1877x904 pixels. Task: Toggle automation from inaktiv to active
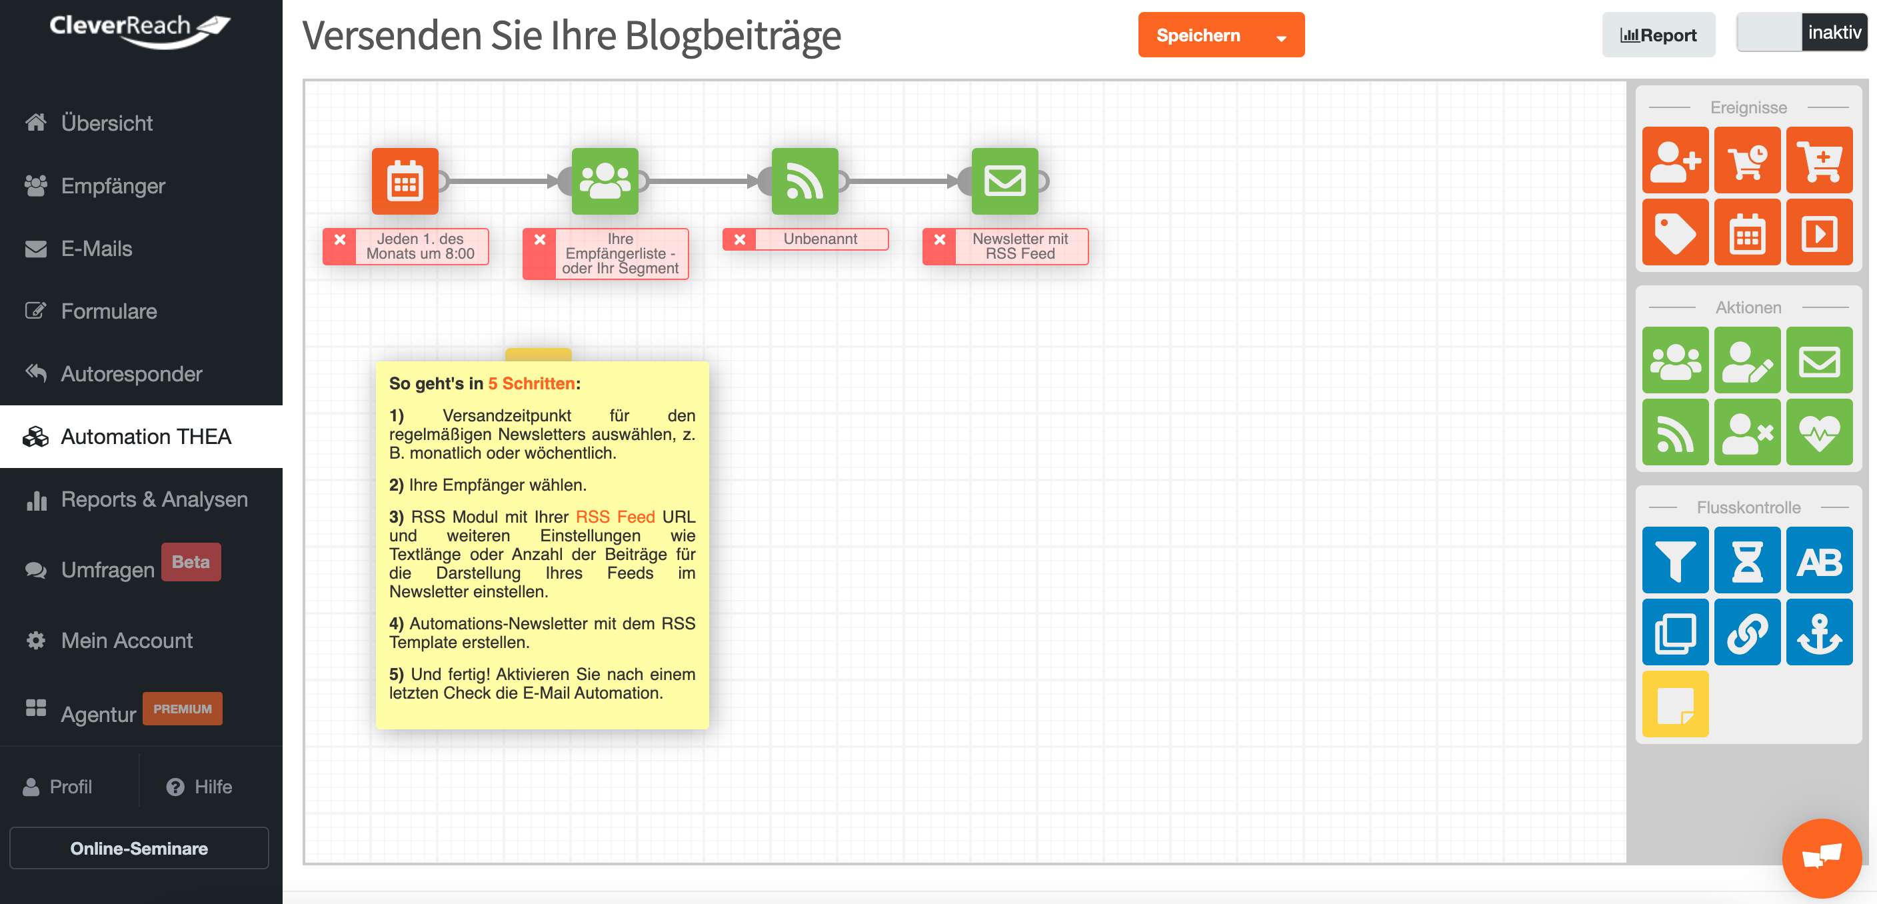(1801, 32)
